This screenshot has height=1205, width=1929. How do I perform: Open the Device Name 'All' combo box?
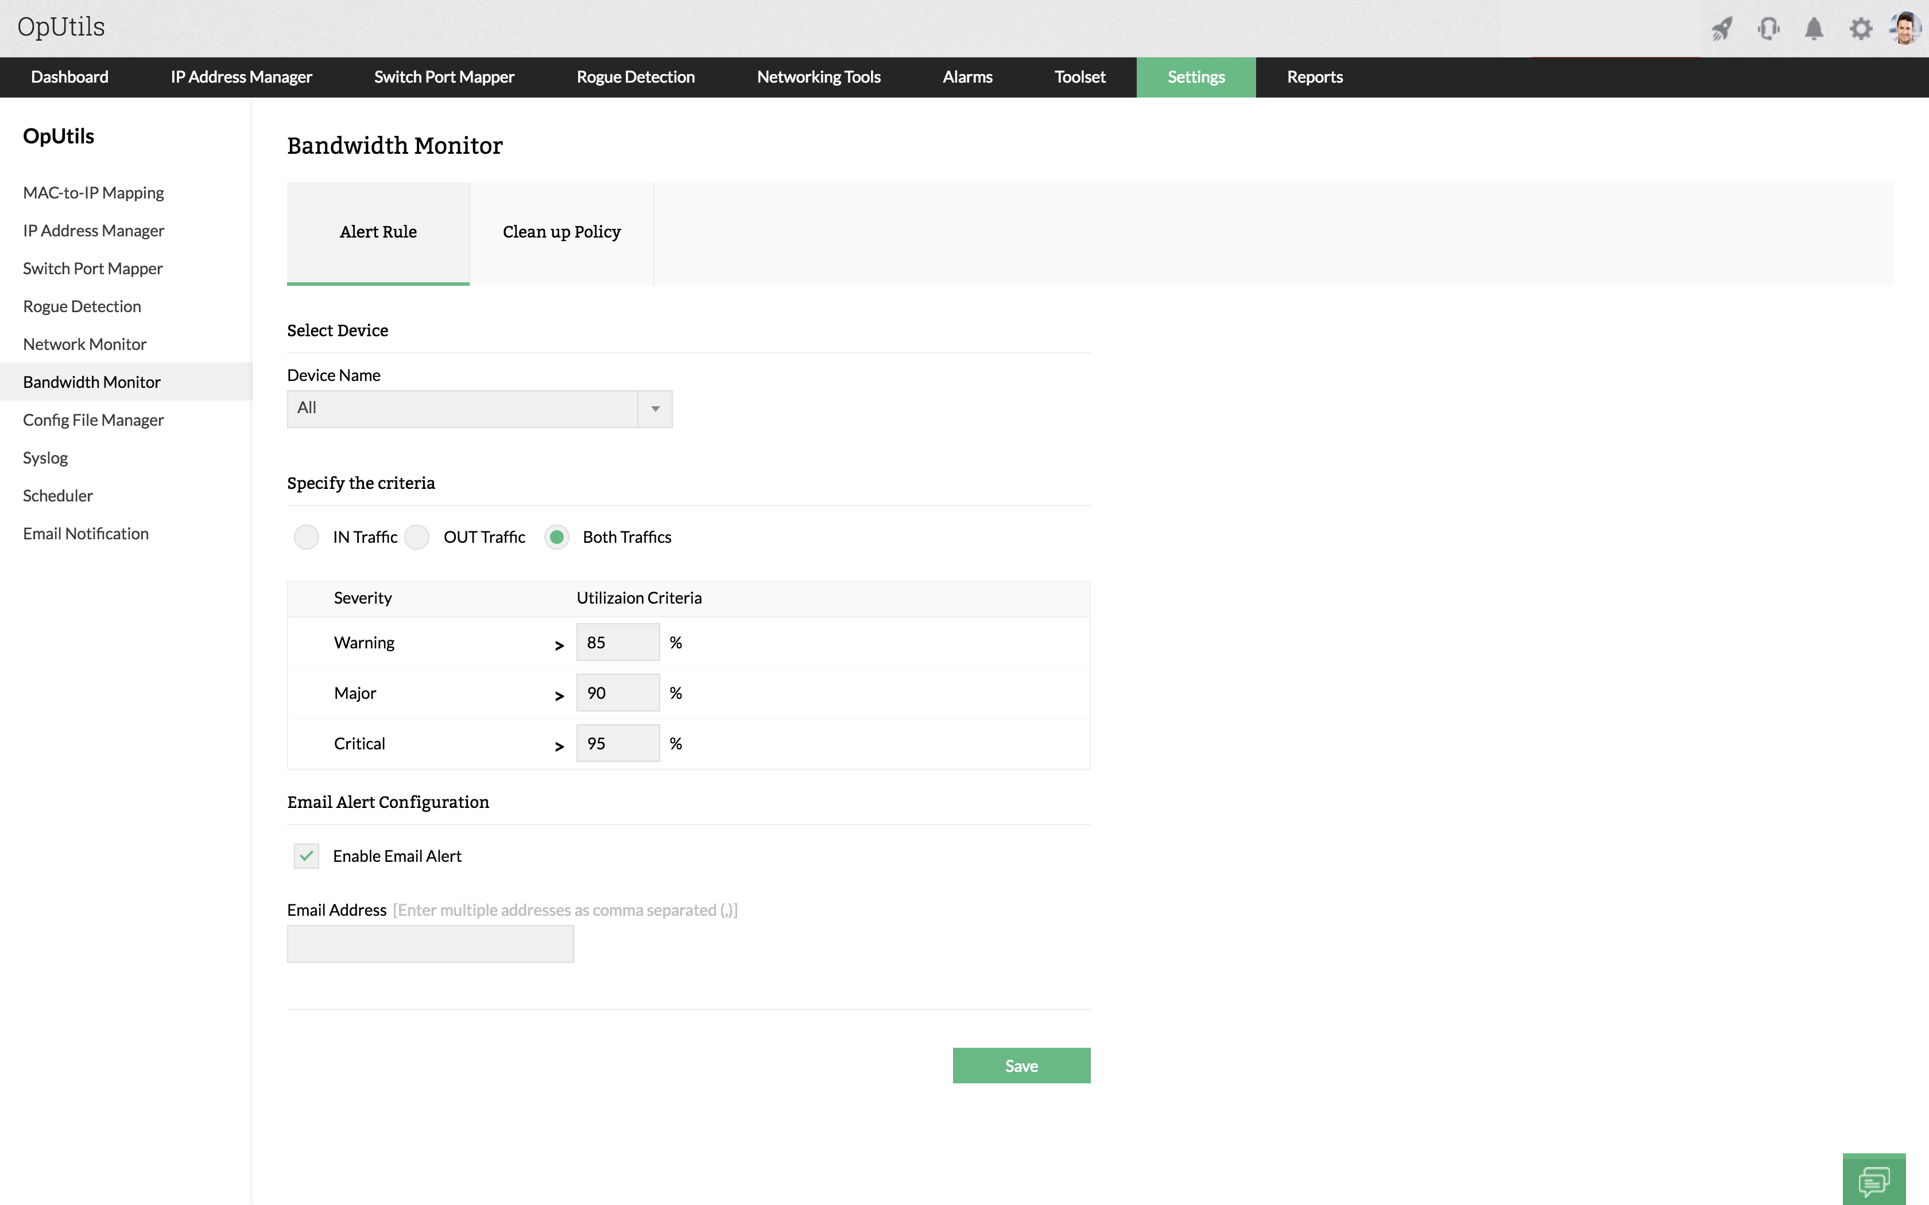(x=462, y=409)
